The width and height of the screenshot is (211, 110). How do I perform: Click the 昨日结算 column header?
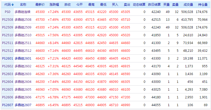point(154,5)
